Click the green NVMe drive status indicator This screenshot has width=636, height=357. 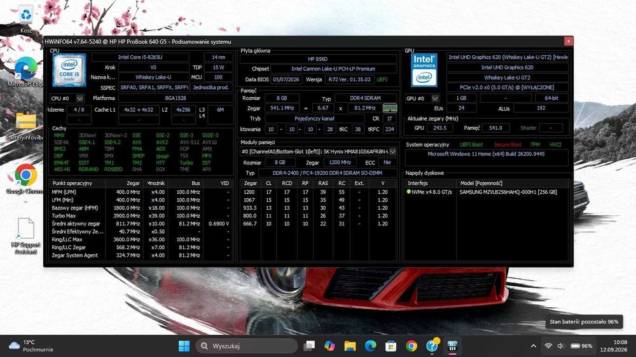pos(408,192)
